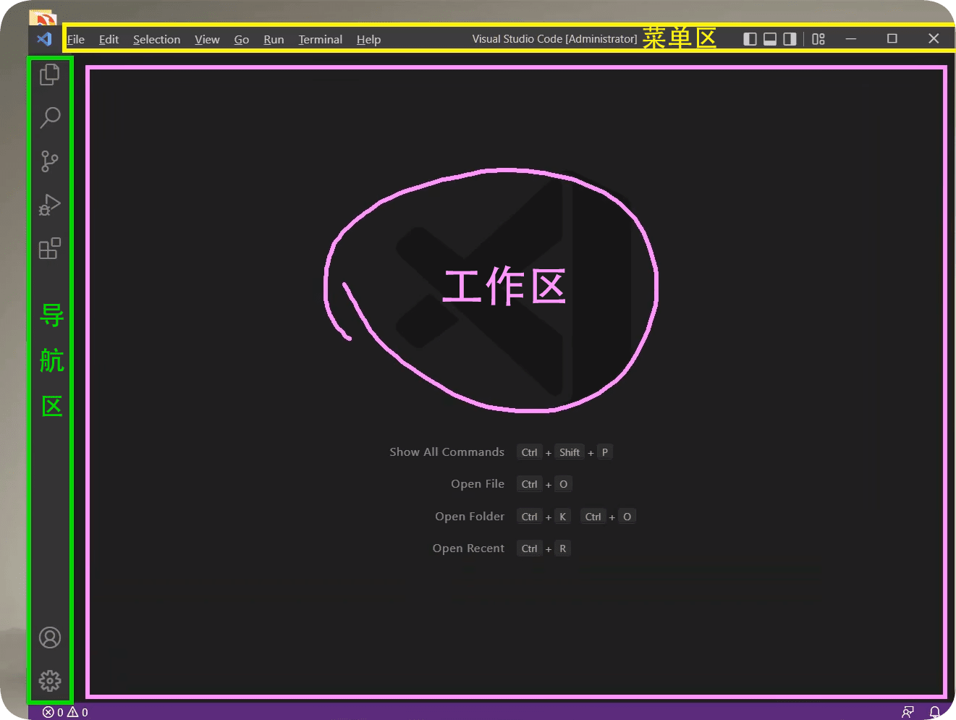Toggle the primary side bar layout button
956x720 pixels.
pos(750,39)
